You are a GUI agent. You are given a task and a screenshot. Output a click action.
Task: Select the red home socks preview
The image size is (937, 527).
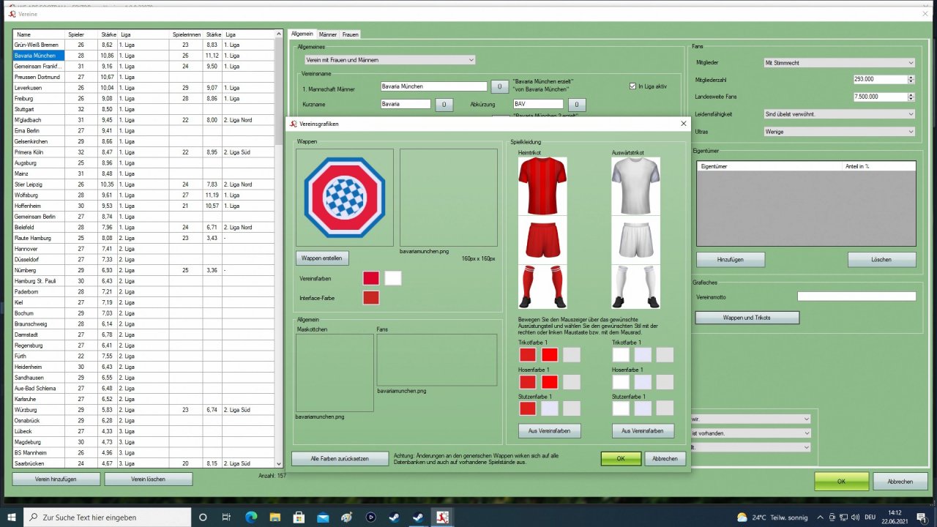[542, 287]
